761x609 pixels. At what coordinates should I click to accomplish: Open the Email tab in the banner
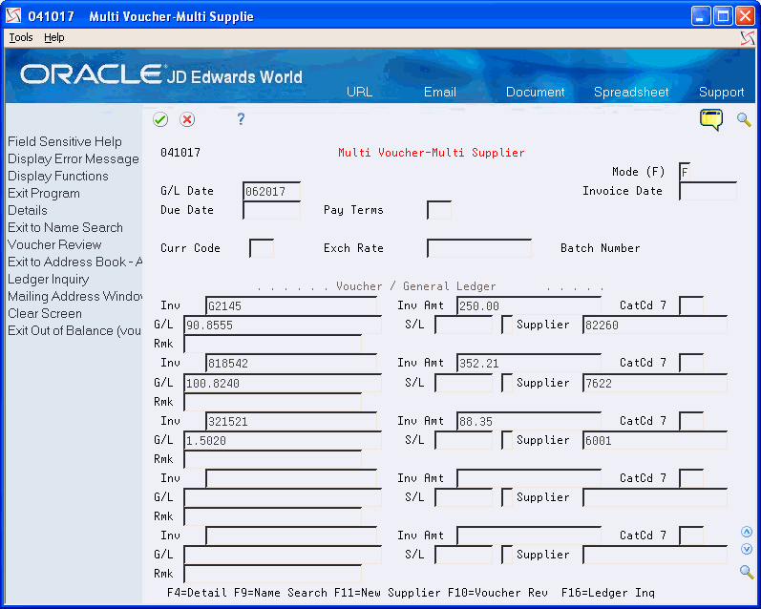[x=440, y=93]
